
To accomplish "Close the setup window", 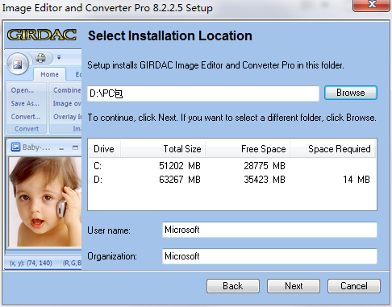I will [372, 6].
